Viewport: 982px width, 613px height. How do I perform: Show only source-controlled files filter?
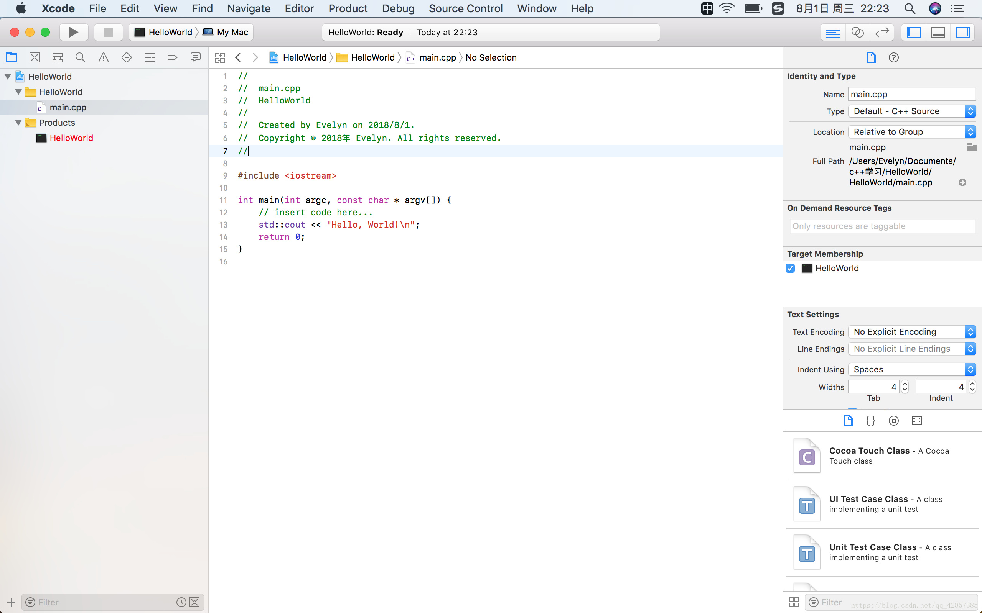pos(195,602)
